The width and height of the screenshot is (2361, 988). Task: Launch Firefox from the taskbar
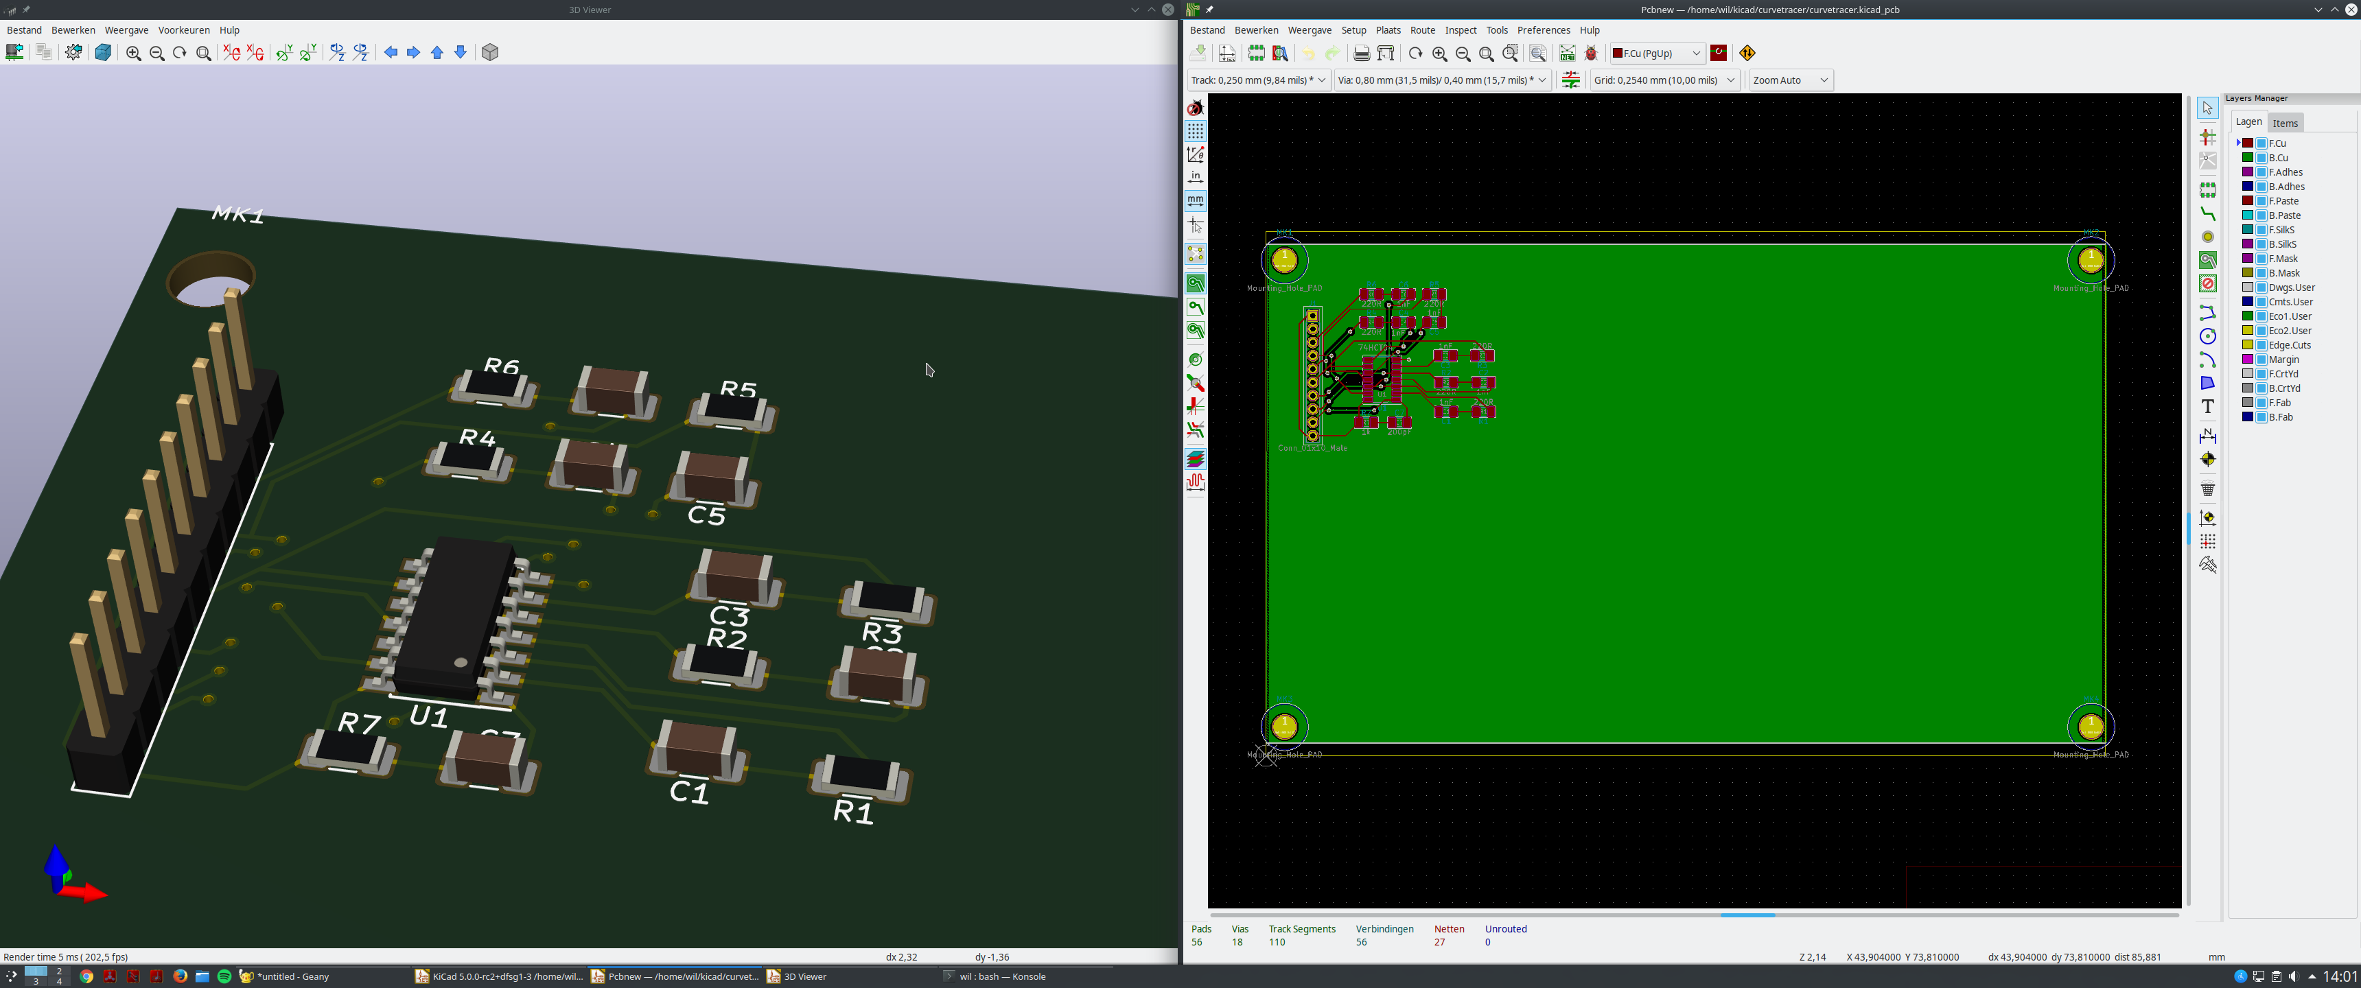(x=180, y=976)
